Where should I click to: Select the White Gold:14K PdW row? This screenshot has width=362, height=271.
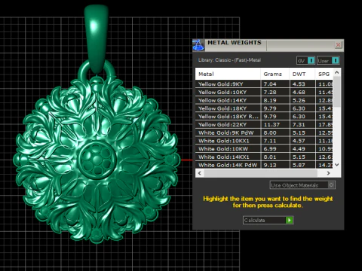(x=264, y=165)
